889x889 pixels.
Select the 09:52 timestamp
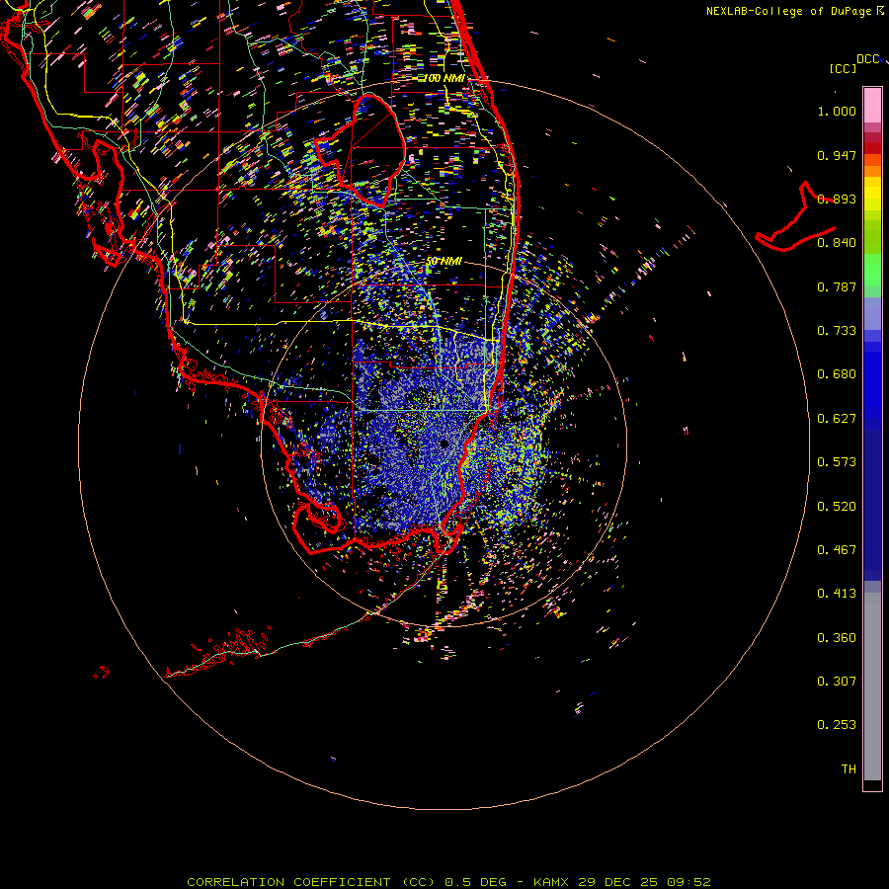[x=689, y=882]
